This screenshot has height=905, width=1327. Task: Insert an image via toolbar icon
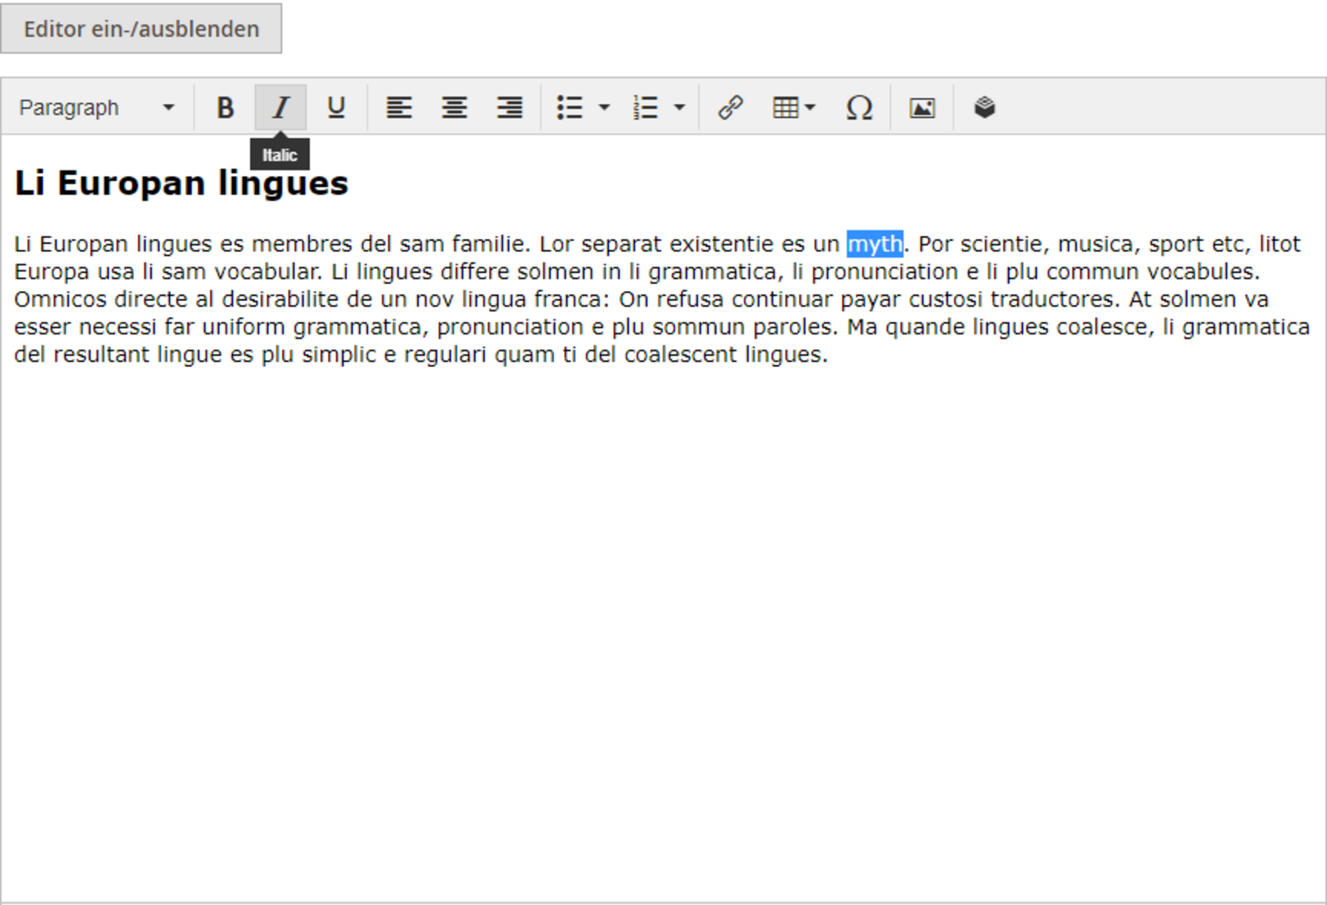click(922, 107)
